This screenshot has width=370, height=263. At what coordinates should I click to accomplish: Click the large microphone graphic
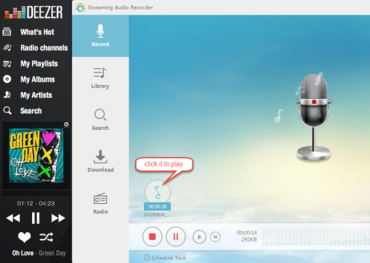[313, 117]
